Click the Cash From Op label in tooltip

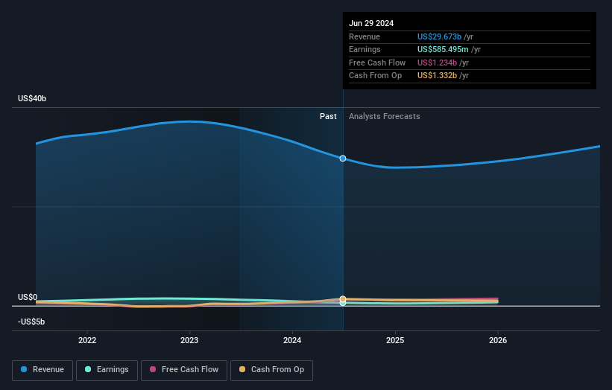coord(375,76)
